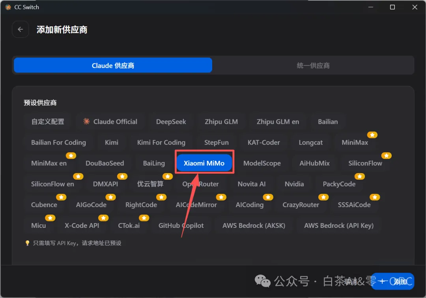Click the star badge on PackyCode
Image resolution: width=426 pixels, height=298 pixels.
click(x=359, y=177)
